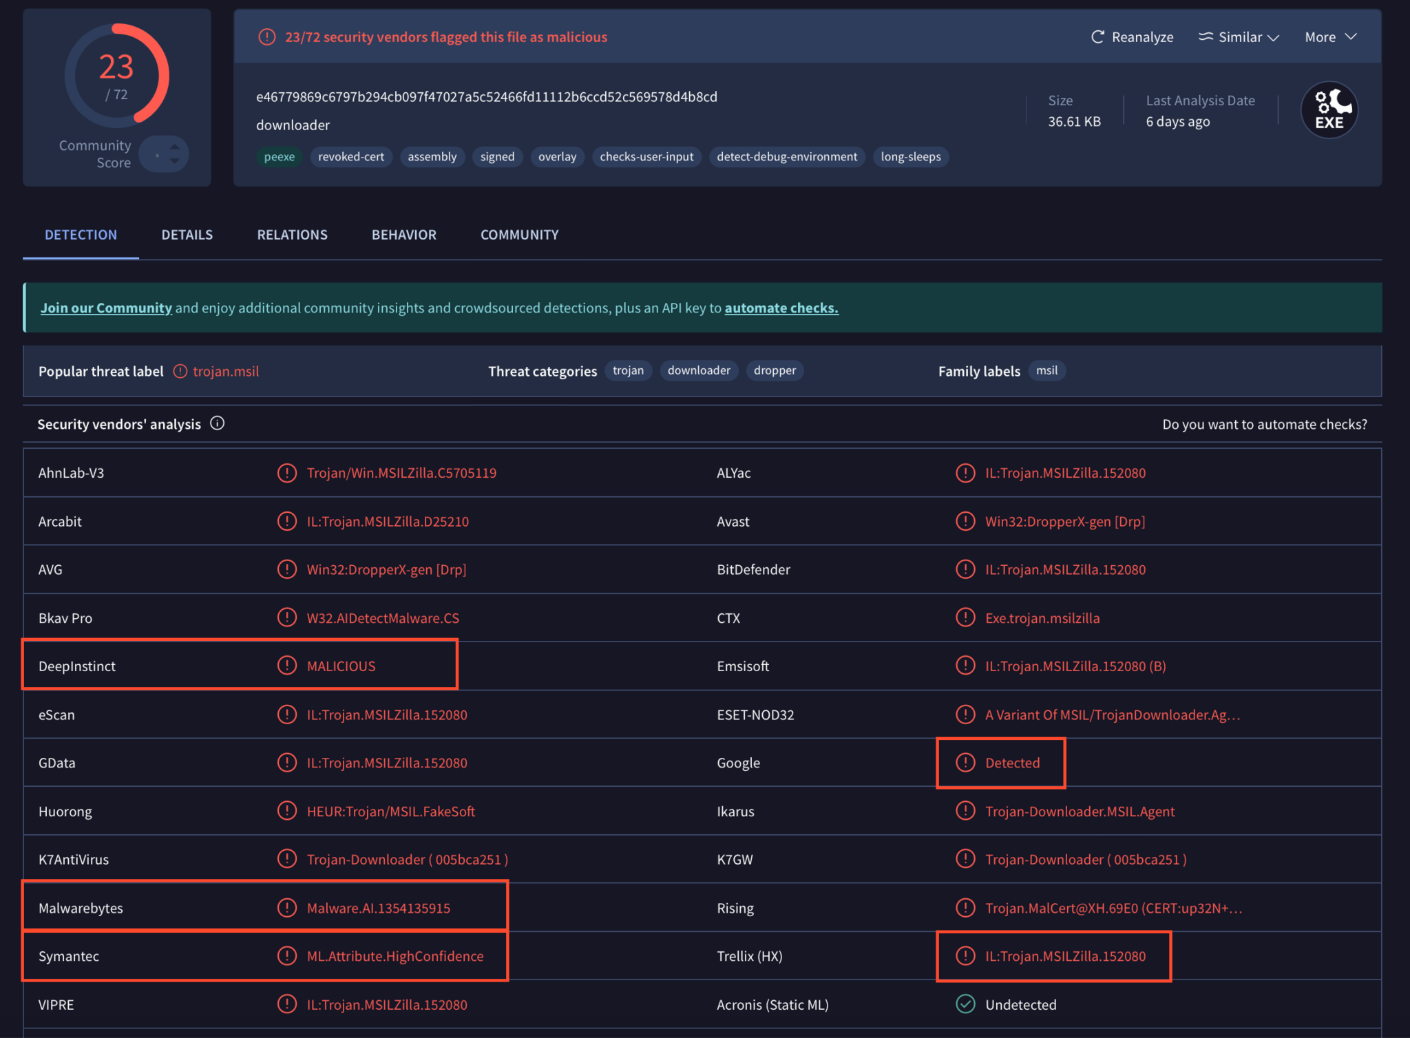
Task: Click the Join our Community link
Action: [106, 308]
